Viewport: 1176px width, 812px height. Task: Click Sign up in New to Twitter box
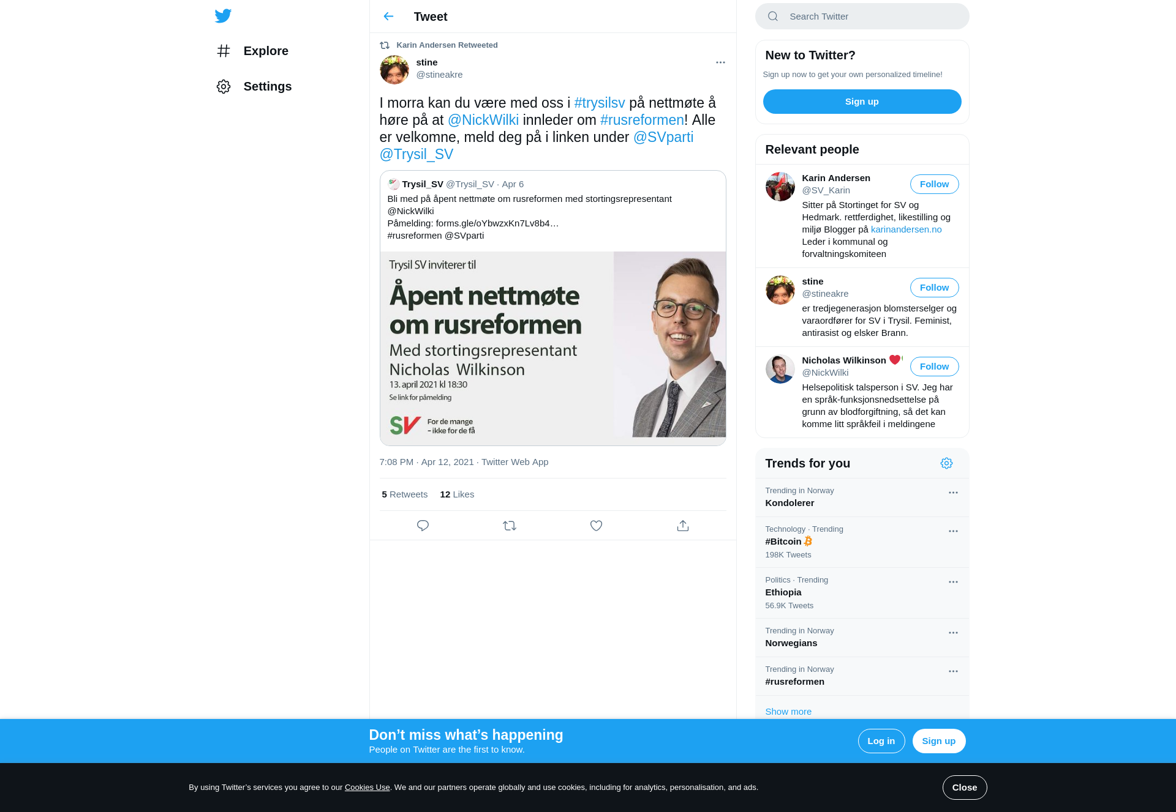pyautogui.click(x=862, y=102)
